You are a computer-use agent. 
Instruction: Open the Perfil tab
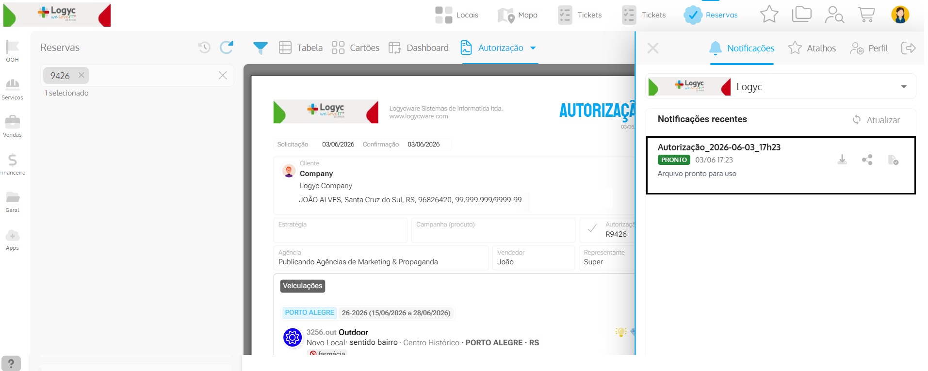click(869, 48)
